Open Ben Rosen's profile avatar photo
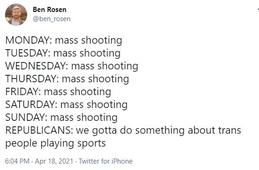Screen dimensions: 259x170 click(x=16, y=15)
